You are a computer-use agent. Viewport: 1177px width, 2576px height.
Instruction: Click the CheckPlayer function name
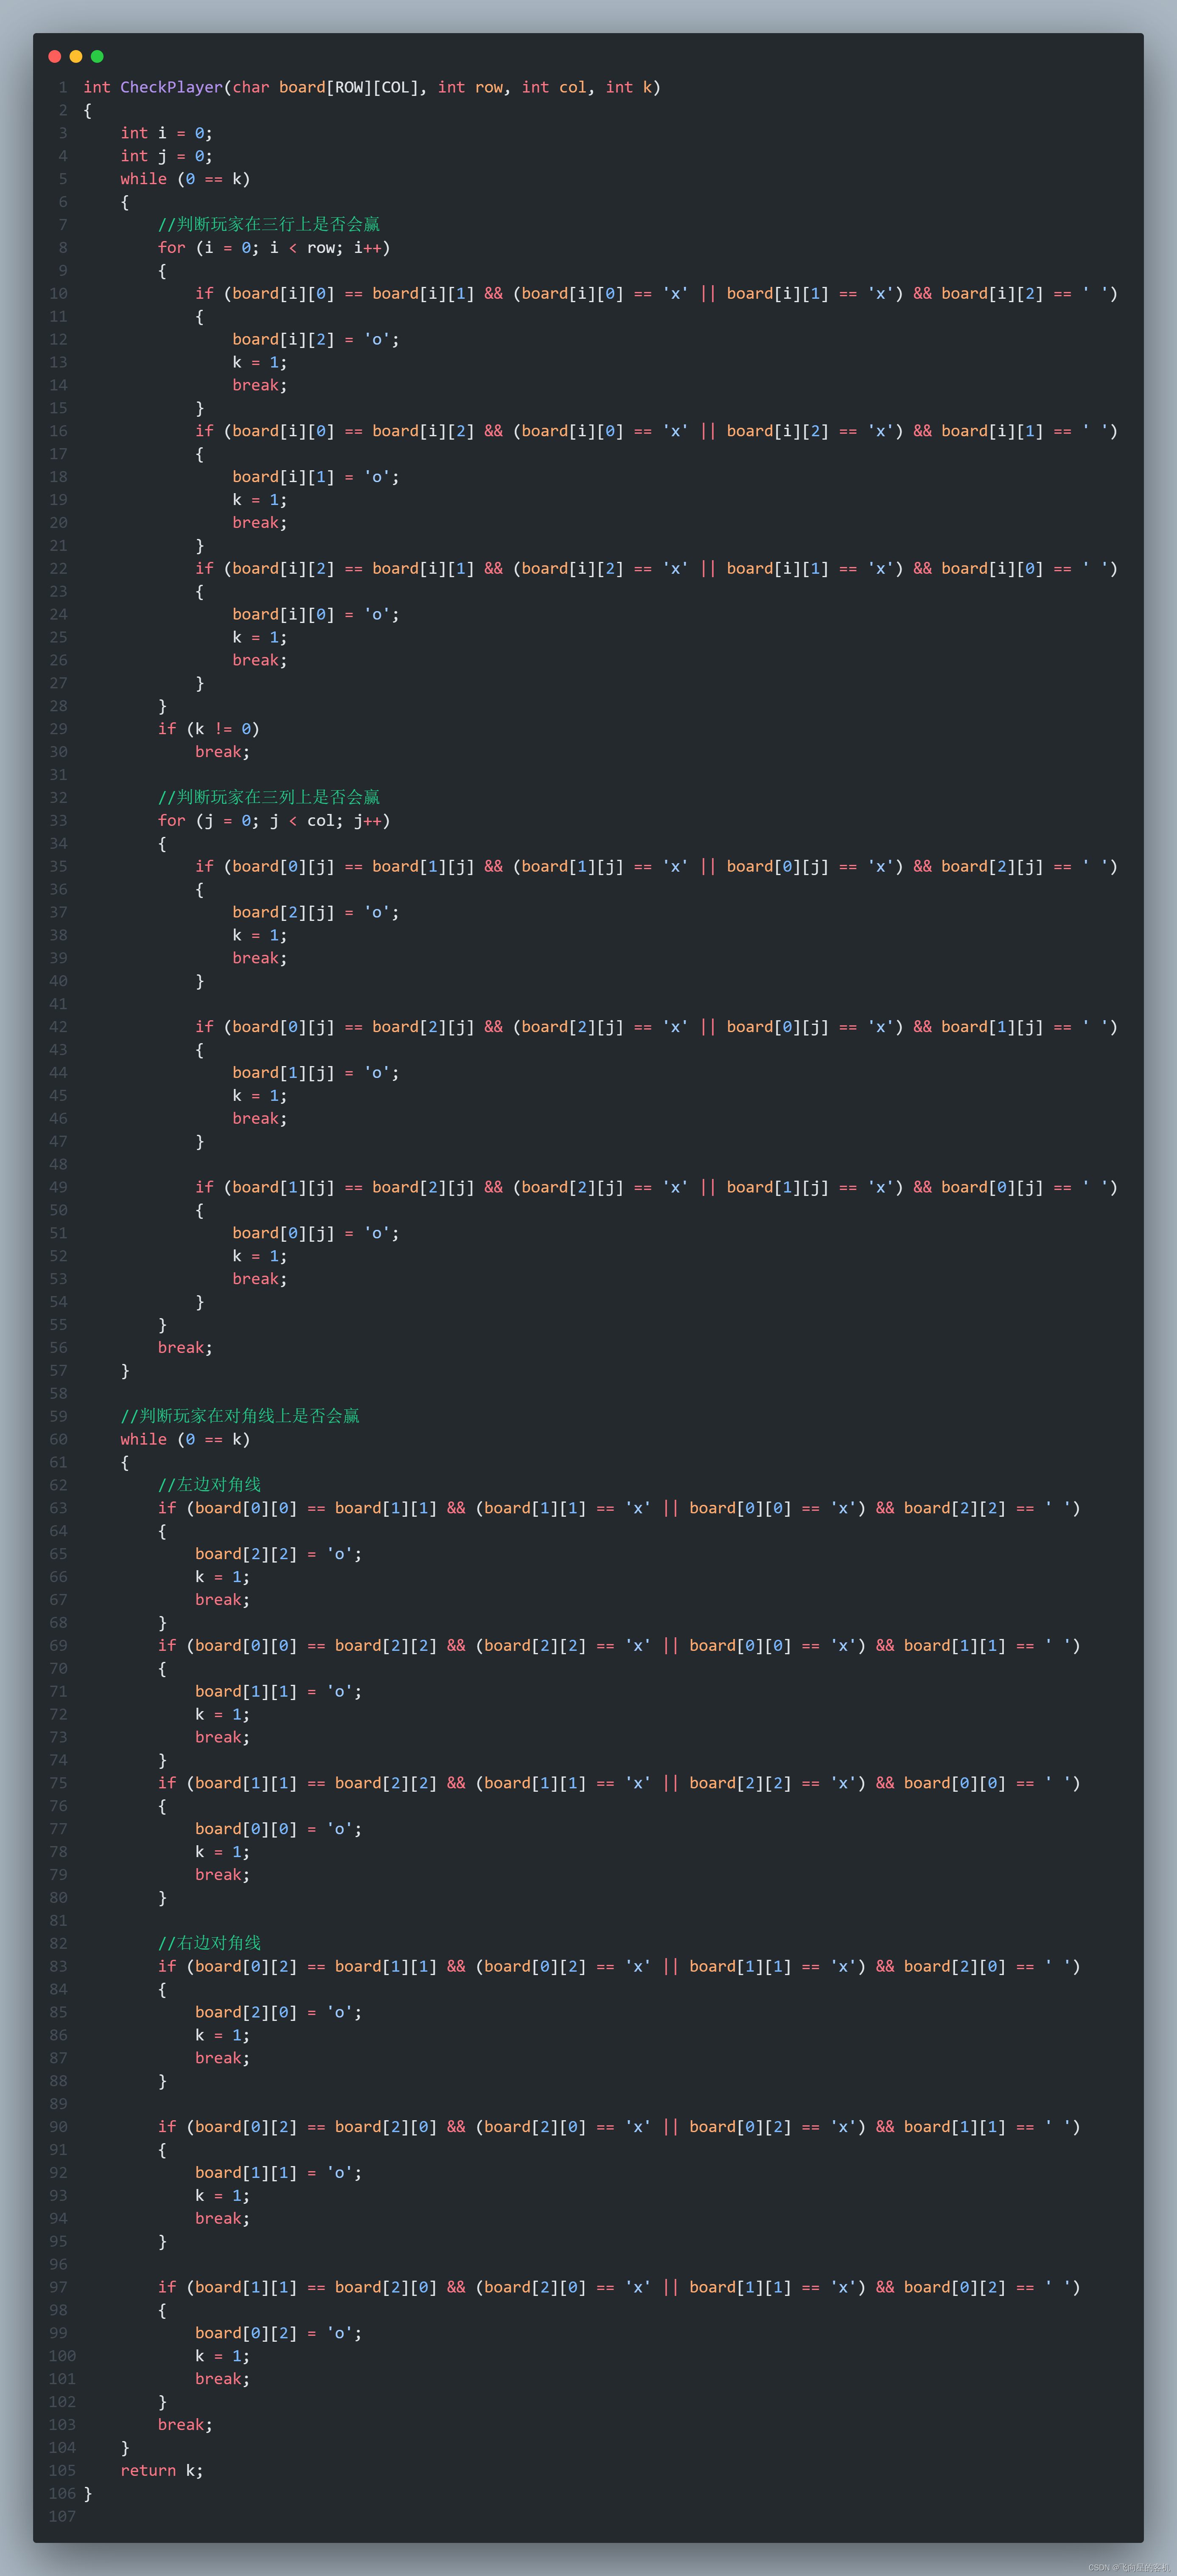[171, 87]
